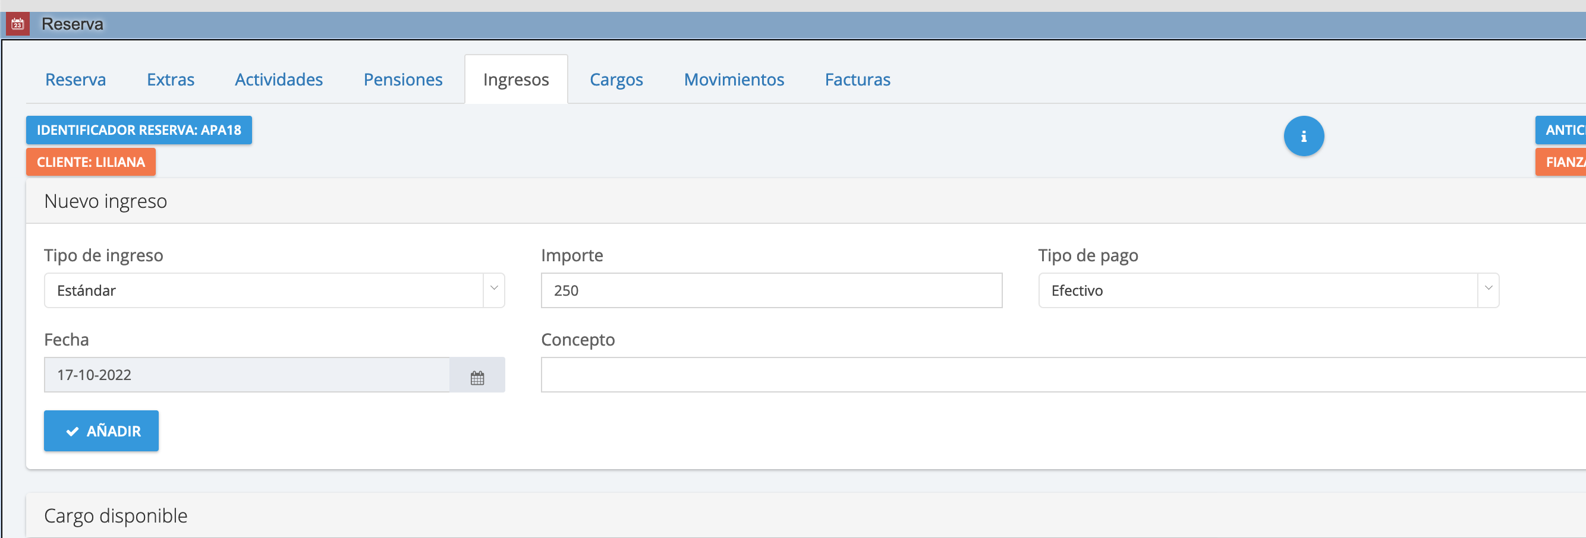Go to the Actividades tab
The image size is (1586, 538).
pyautogui.click(x=279, y=80)
